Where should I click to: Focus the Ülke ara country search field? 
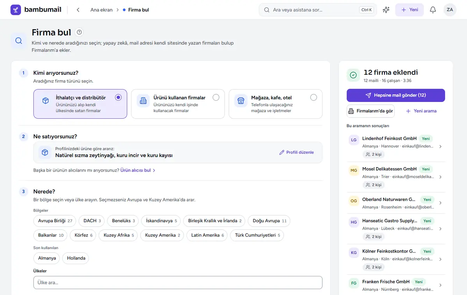click(x=178, y=283)
